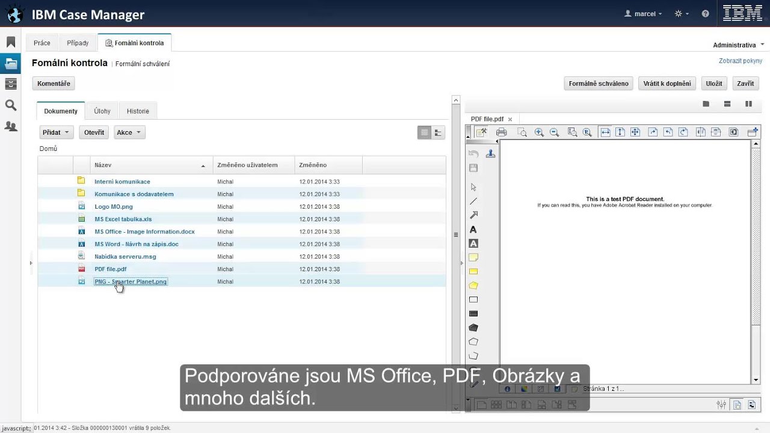Screen dimensions: 770x433
Task: Open the Historie tab
Action: (138, 111)
